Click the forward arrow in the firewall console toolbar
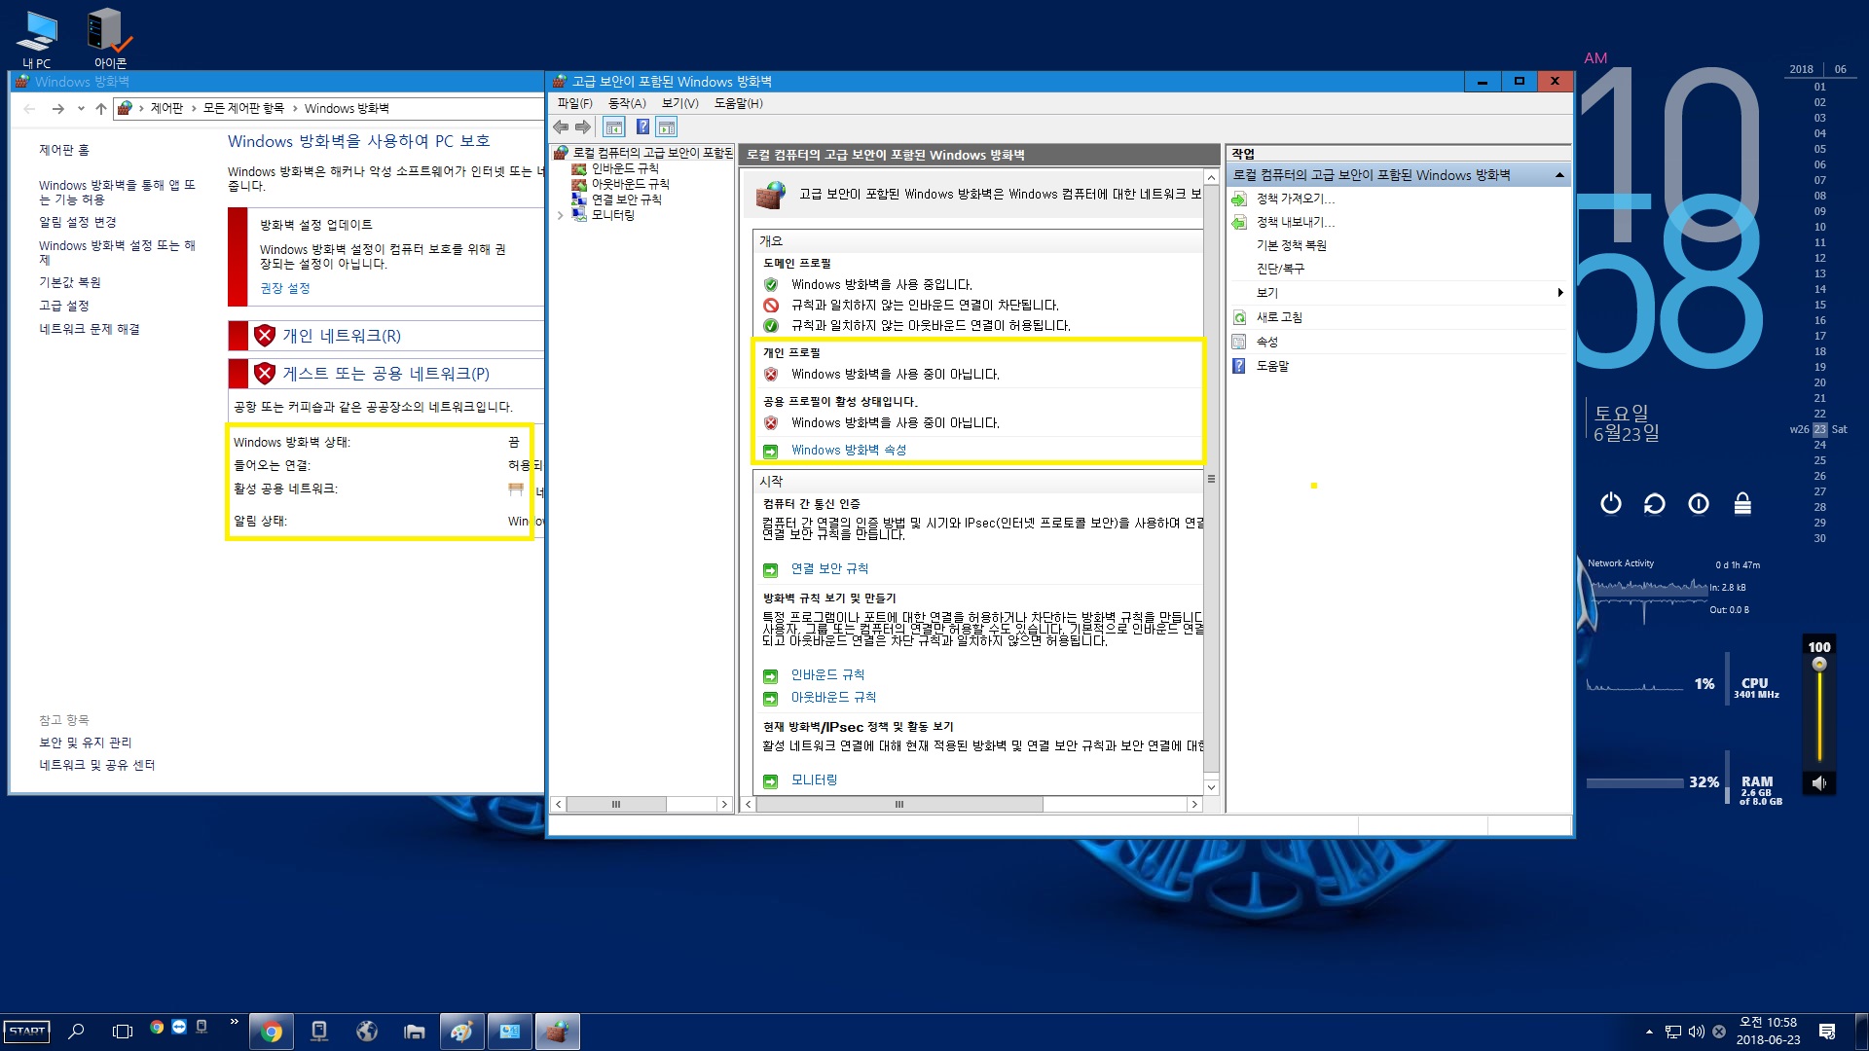The height and width of the screenshot is (1051, 1869). [x=583, y=127]
